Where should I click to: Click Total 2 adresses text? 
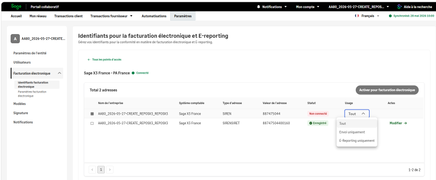pyautogui.click(x=103, y=90)
